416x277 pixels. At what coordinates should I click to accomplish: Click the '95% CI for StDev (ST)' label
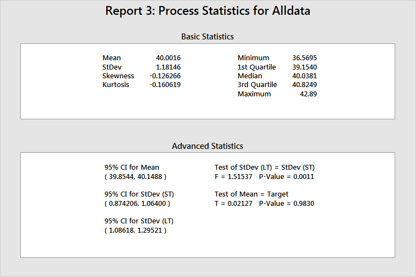139,194
